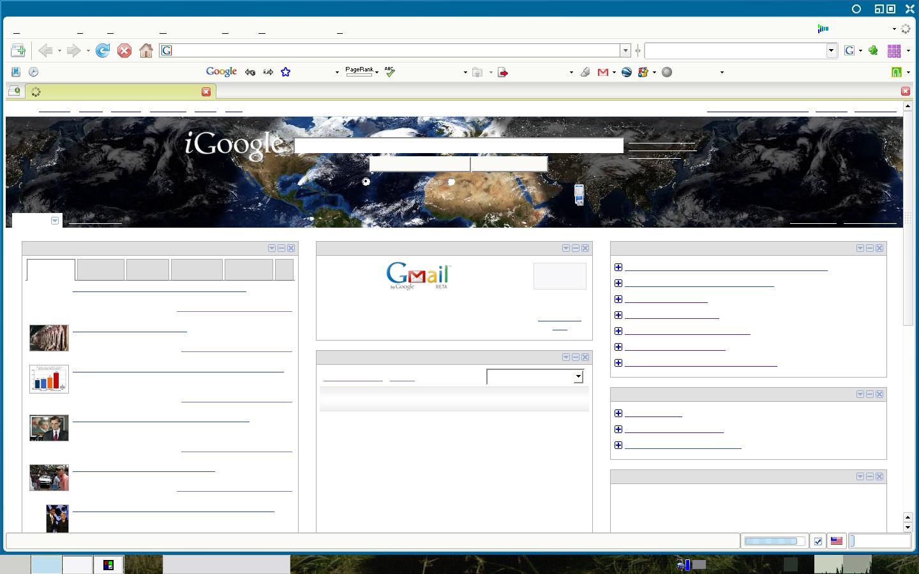This screenshot has height=574, width=919.
Task: Close the news gadget
Action: click(291, 248)
